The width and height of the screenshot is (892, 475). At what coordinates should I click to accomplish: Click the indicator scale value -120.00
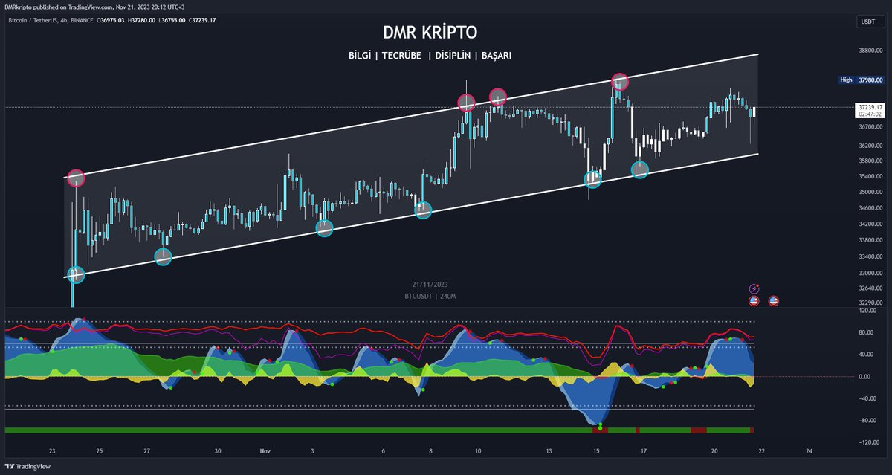pyautogui.click(x=867, y=442)
